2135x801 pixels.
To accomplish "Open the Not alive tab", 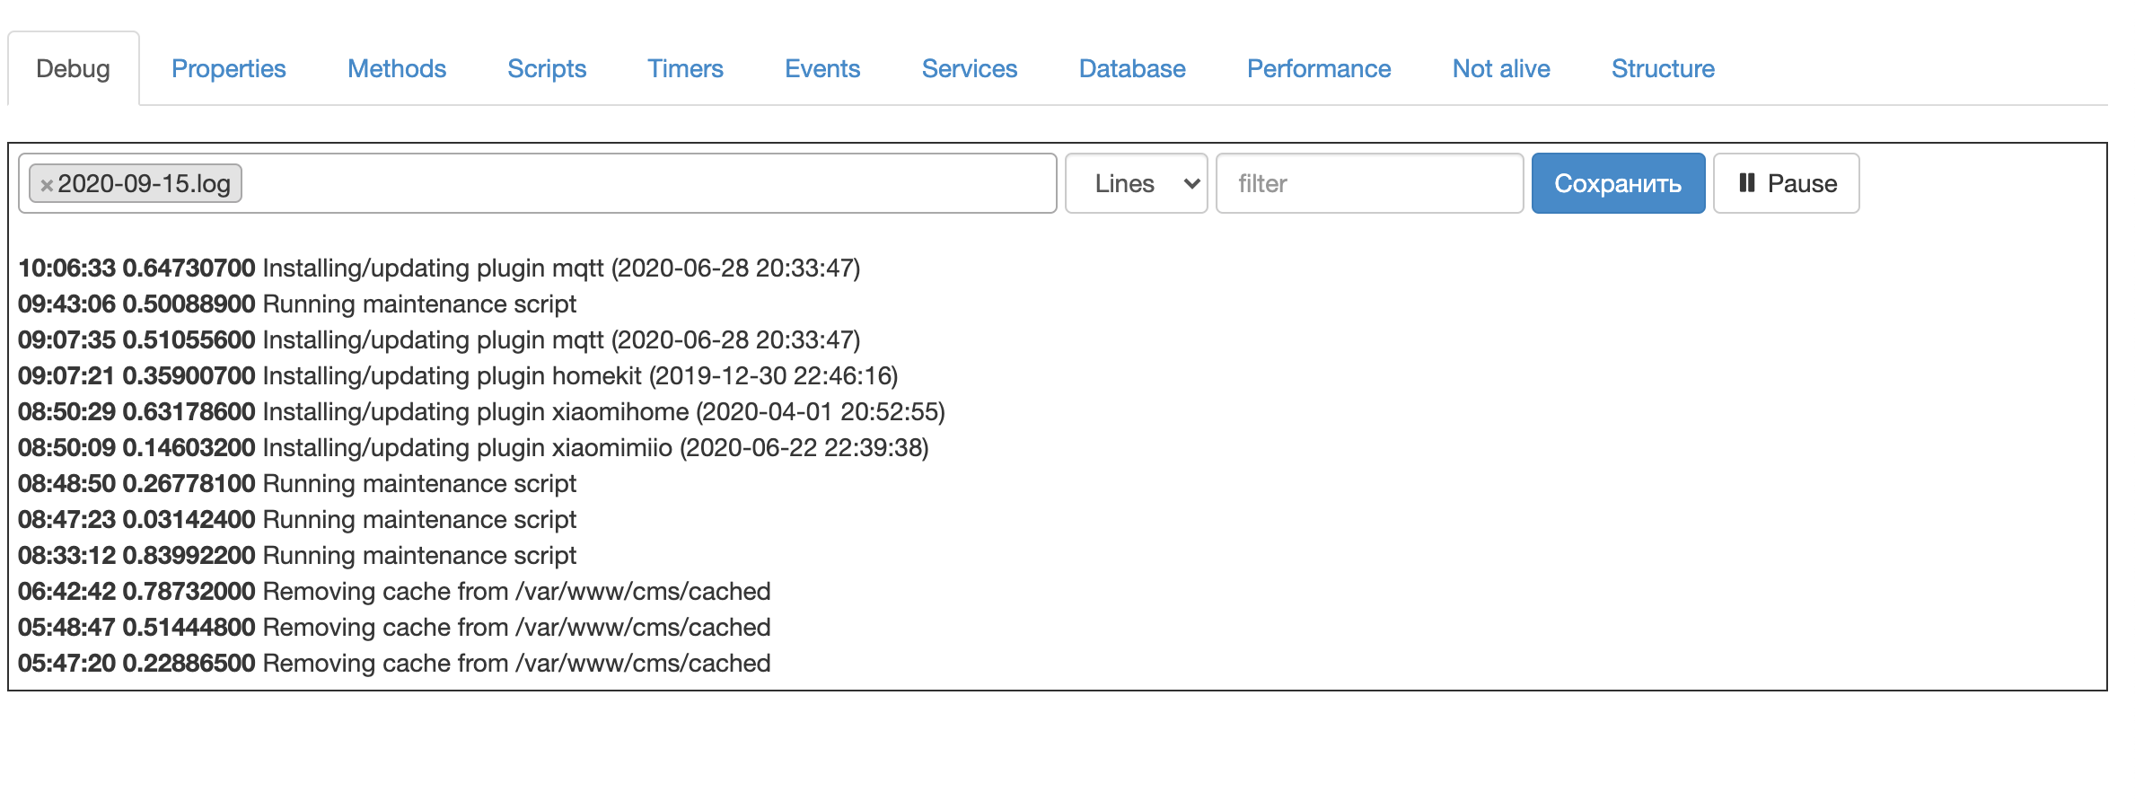I will coord(1500,68).
